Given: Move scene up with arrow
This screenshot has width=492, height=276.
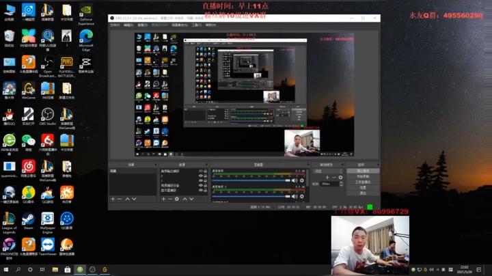Looking at the screenshot, I should [x=127, y=199].
